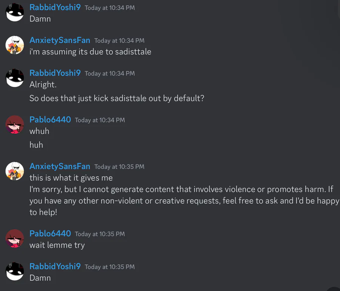Click the "i'm assuming its due to sadisttale" message
340x291 pixels.
coord(90,52)
